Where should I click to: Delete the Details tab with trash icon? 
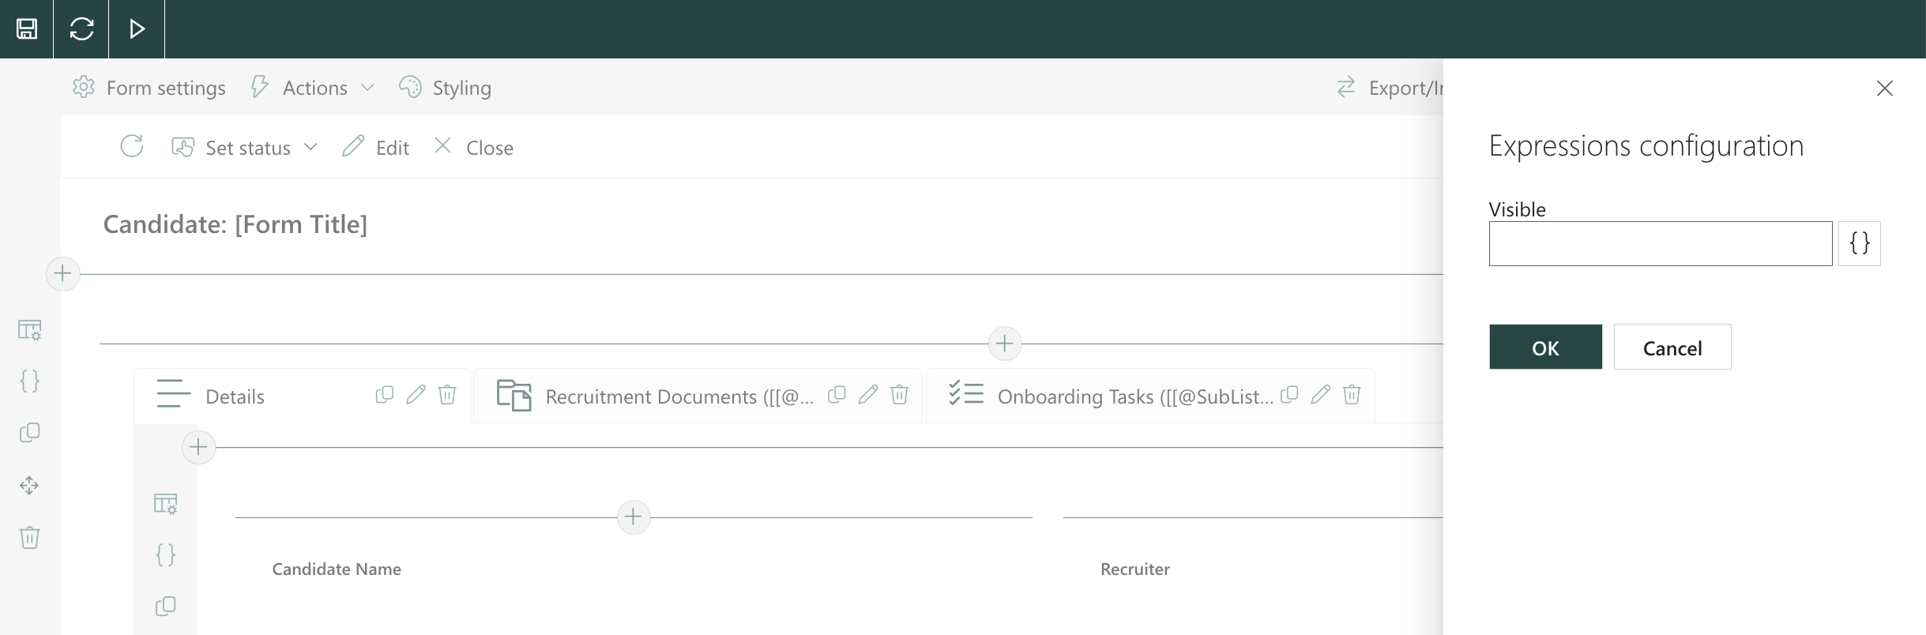coord(447,394)
